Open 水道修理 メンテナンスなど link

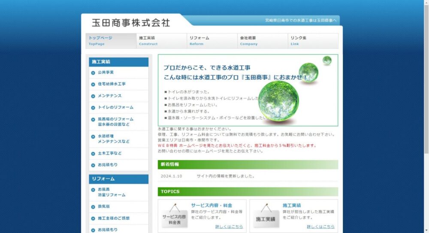click(114, 139)
